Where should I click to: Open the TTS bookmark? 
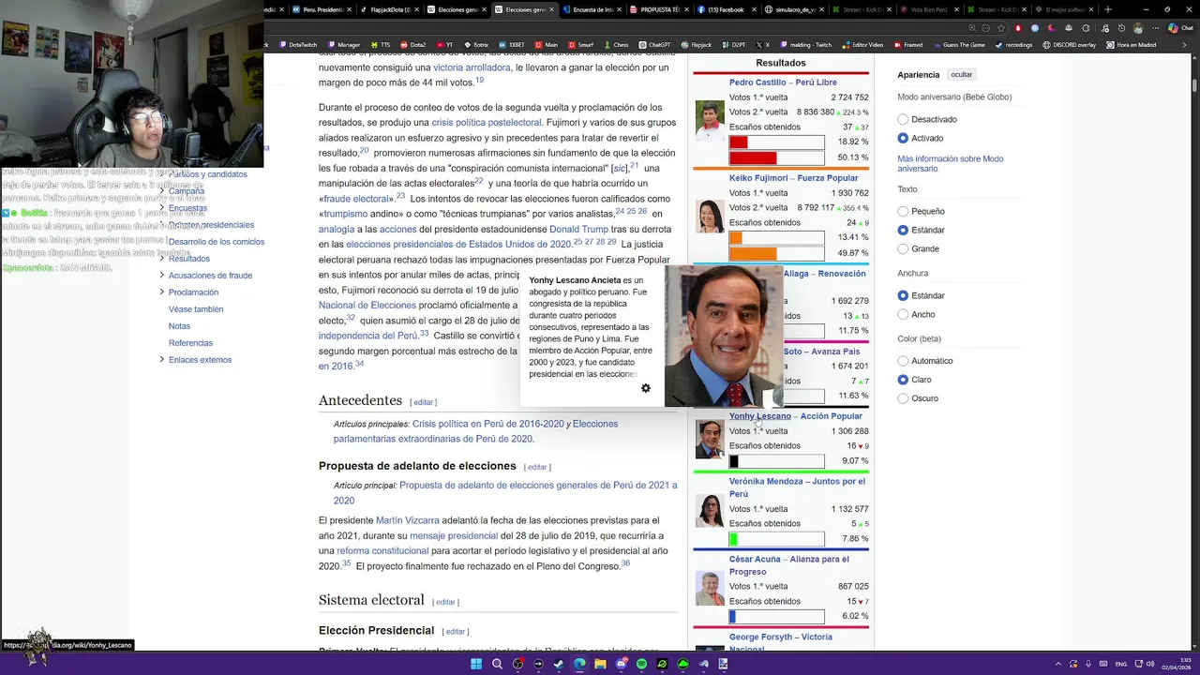pos(380,45)
